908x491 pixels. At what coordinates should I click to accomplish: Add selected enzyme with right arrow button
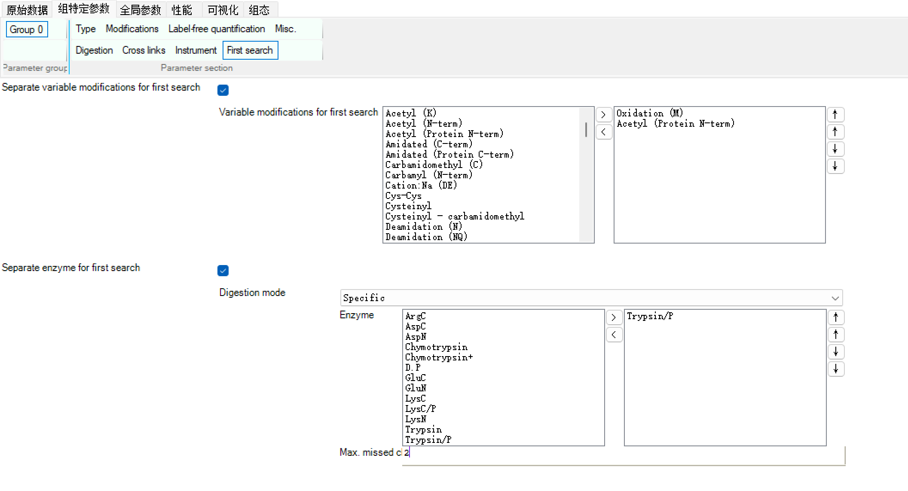[614, 317]
